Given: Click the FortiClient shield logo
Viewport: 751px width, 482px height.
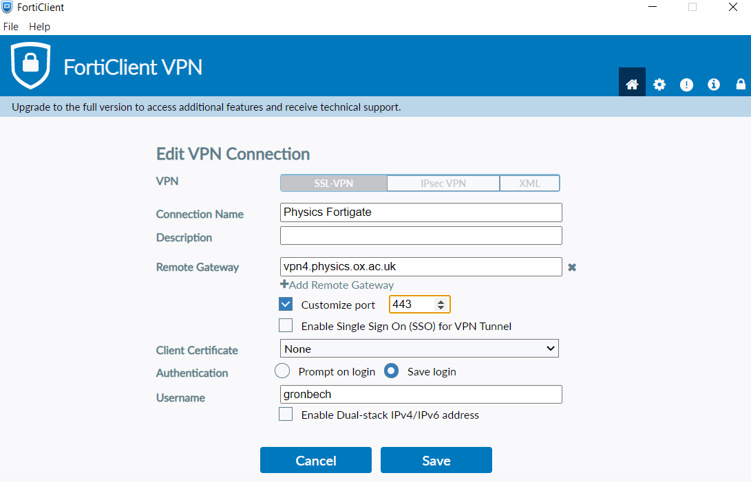Looking at the screenshot, I should point(31,66).
